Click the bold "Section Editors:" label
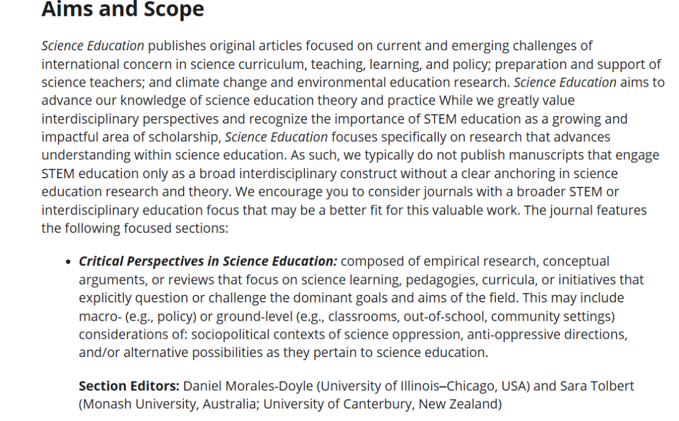Screen dimensions: 679x421 (x=129, y=386)
